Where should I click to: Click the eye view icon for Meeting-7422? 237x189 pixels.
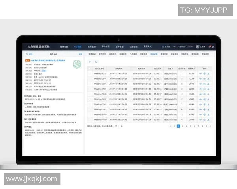tap(200, 99)
